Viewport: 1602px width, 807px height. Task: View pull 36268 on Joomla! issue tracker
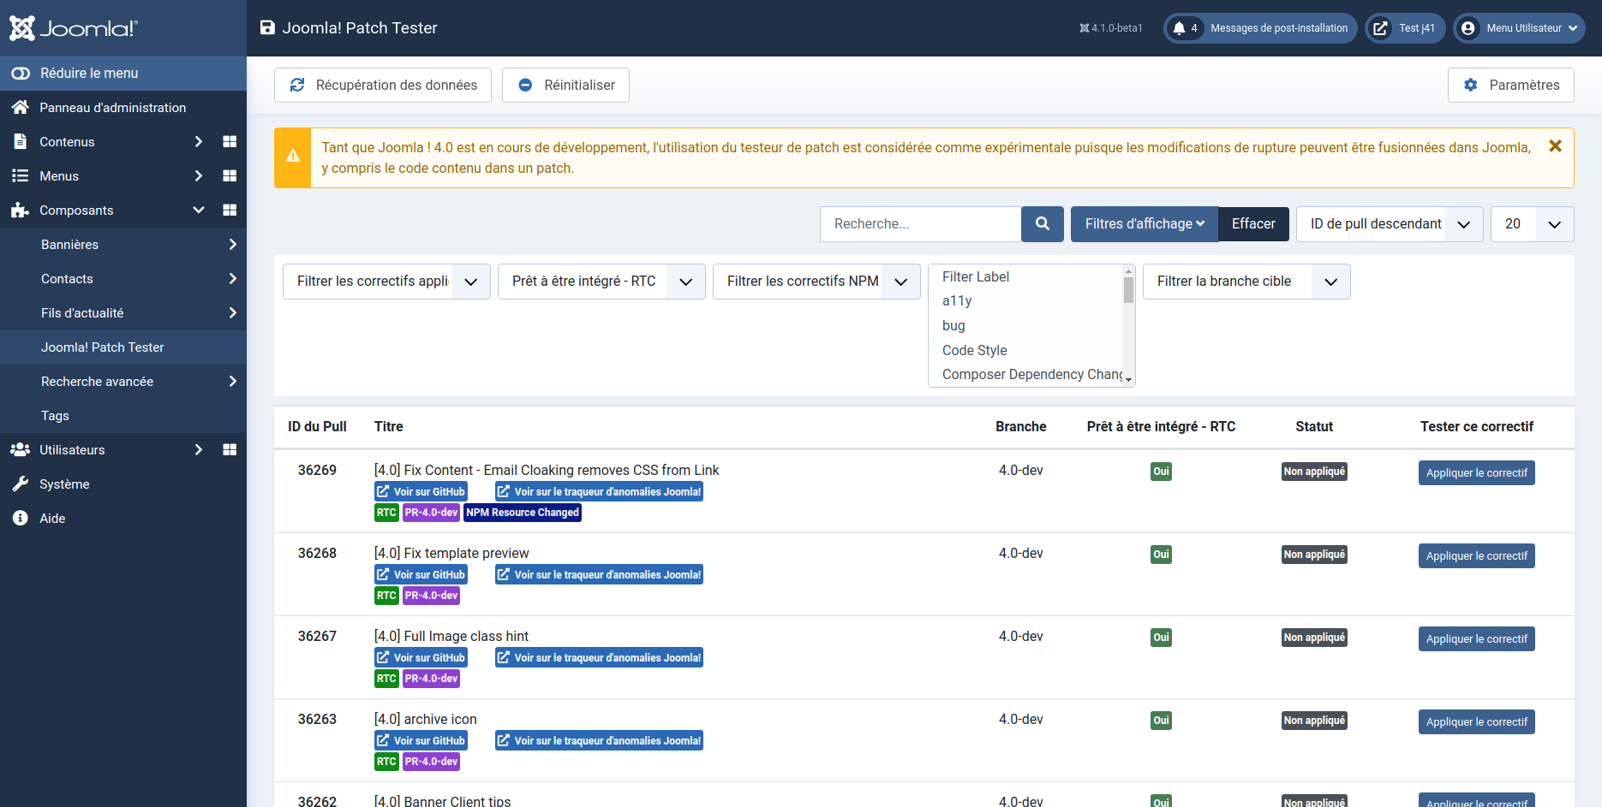600,575
